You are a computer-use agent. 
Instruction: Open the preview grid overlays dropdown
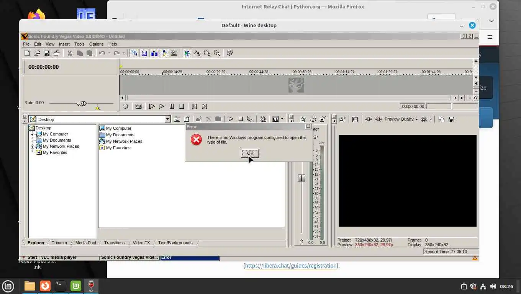click(430, 119)
